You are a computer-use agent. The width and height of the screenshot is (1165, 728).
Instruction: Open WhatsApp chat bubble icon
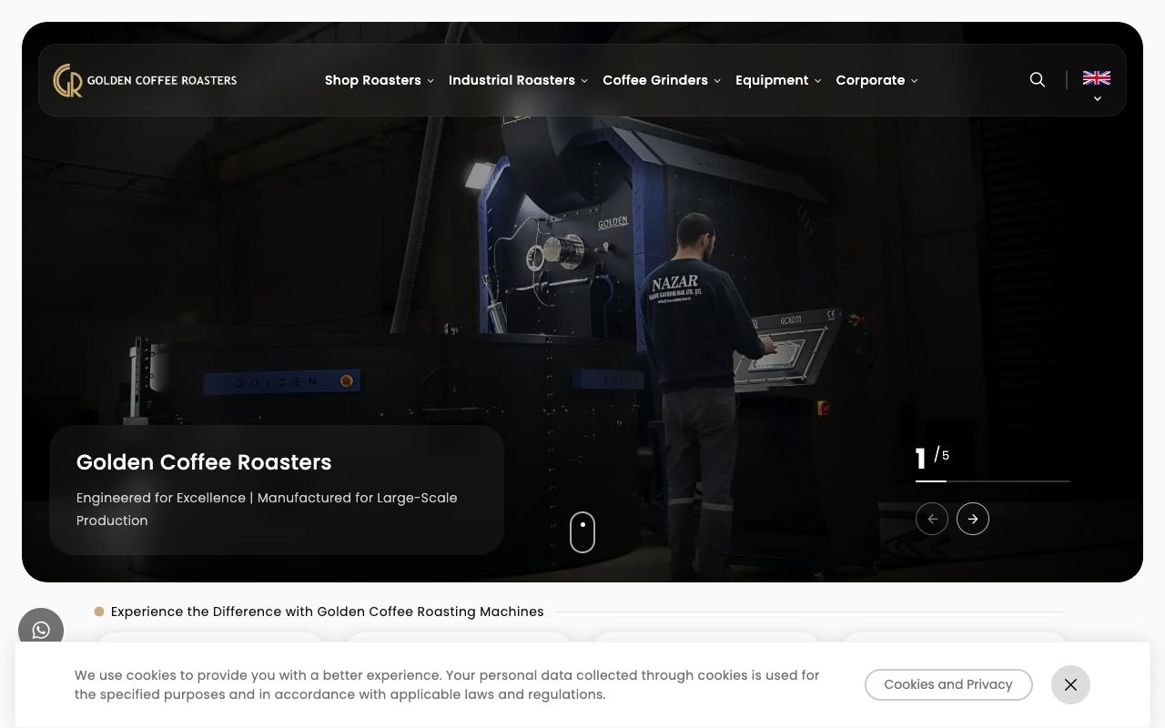coord(41,630)
